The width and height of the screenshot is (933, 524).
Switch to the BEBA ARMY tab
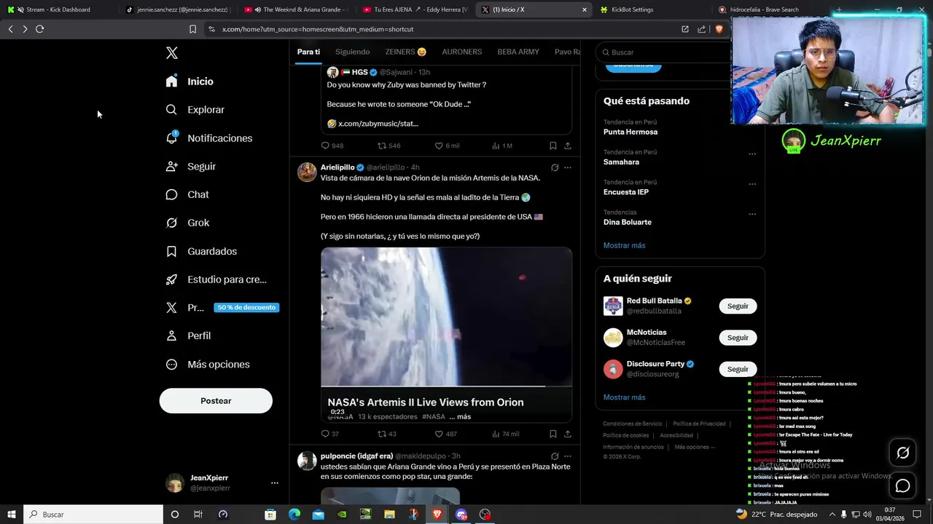[518, 52]
